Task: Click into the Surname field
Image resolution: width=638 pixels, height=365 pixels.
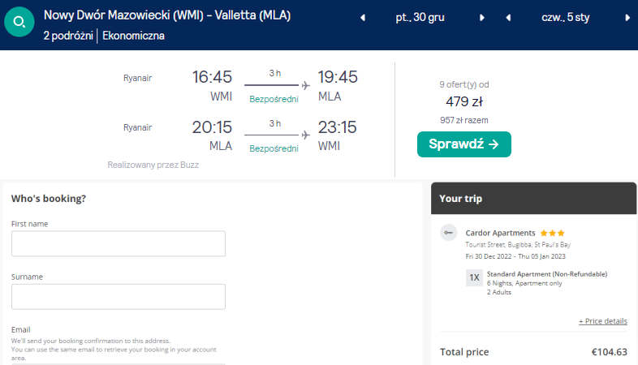Action: (119, 296)
